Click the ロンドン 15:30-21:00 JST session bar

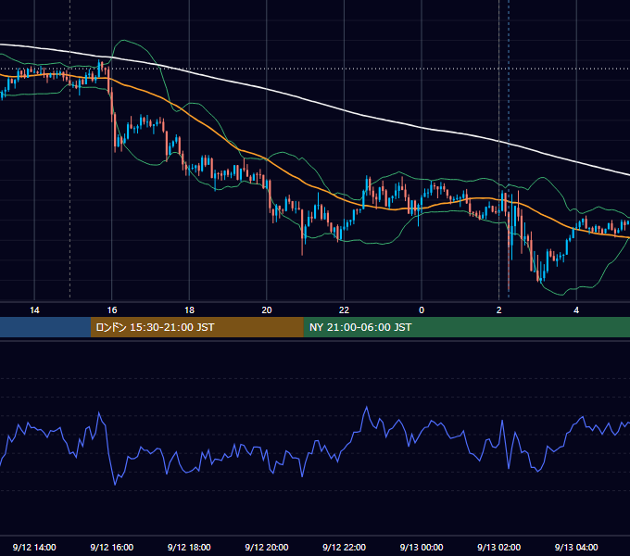(x=196, y=327)
